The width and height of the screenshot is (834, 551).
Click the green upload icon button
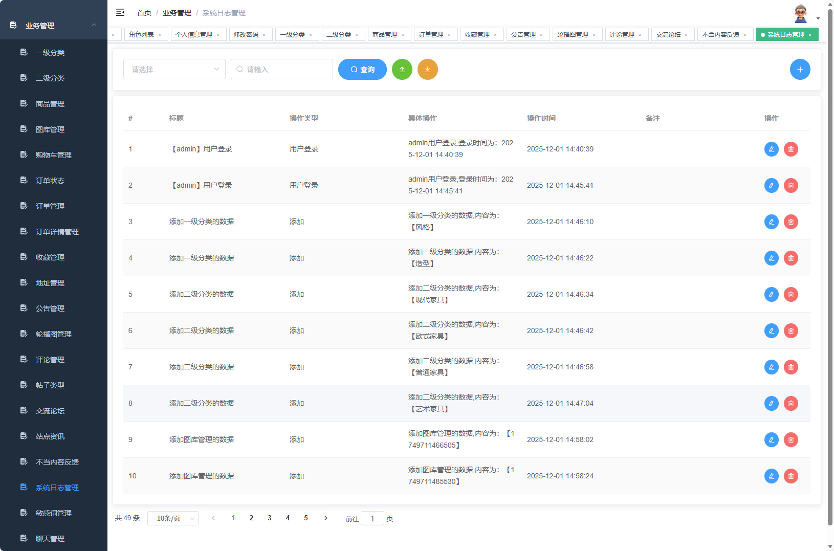(402, 70)
